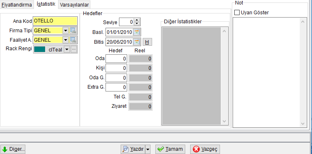312x154 pixels.
Task: Click the Hedefler group label
Action: point(92,13)
